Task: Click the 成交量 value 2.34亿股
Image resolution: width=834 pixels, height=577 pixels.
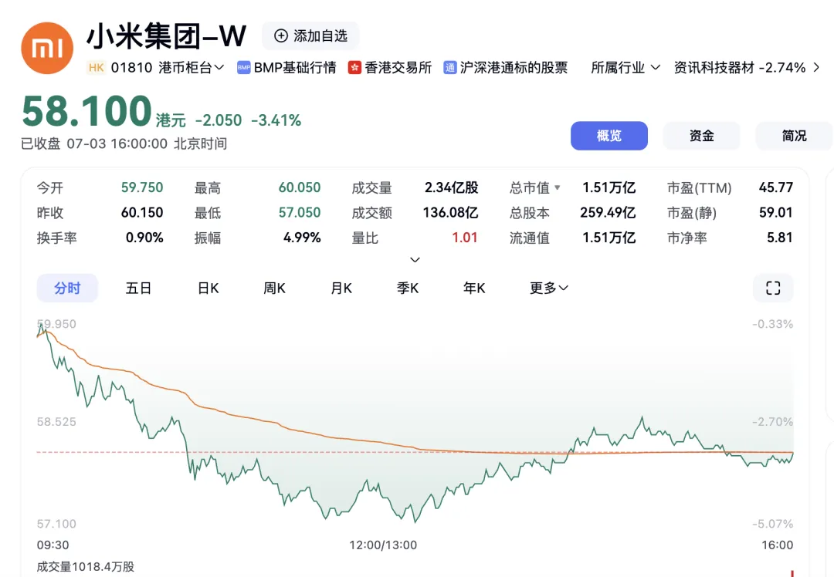Action: click(x=452, y=187)
